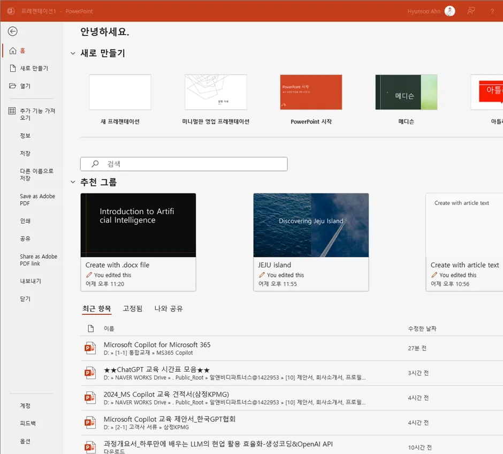Click the Hyunsoo Ahn profile picture
This screenshot has width=503, height=454.
point(449,11)
